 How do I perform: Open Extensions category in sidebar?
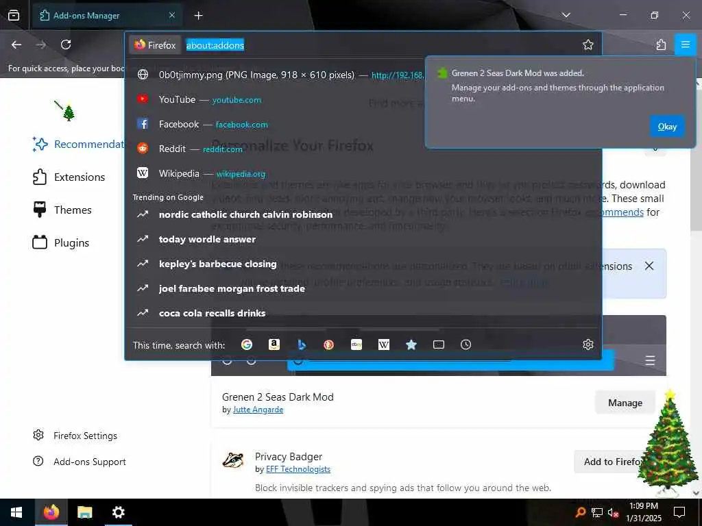(69, 177)
